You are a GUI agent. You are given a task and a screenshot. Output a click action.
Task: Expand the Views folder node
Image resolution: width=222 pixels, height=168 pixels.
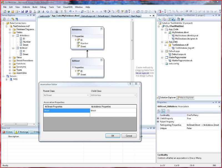click(10, 58)
